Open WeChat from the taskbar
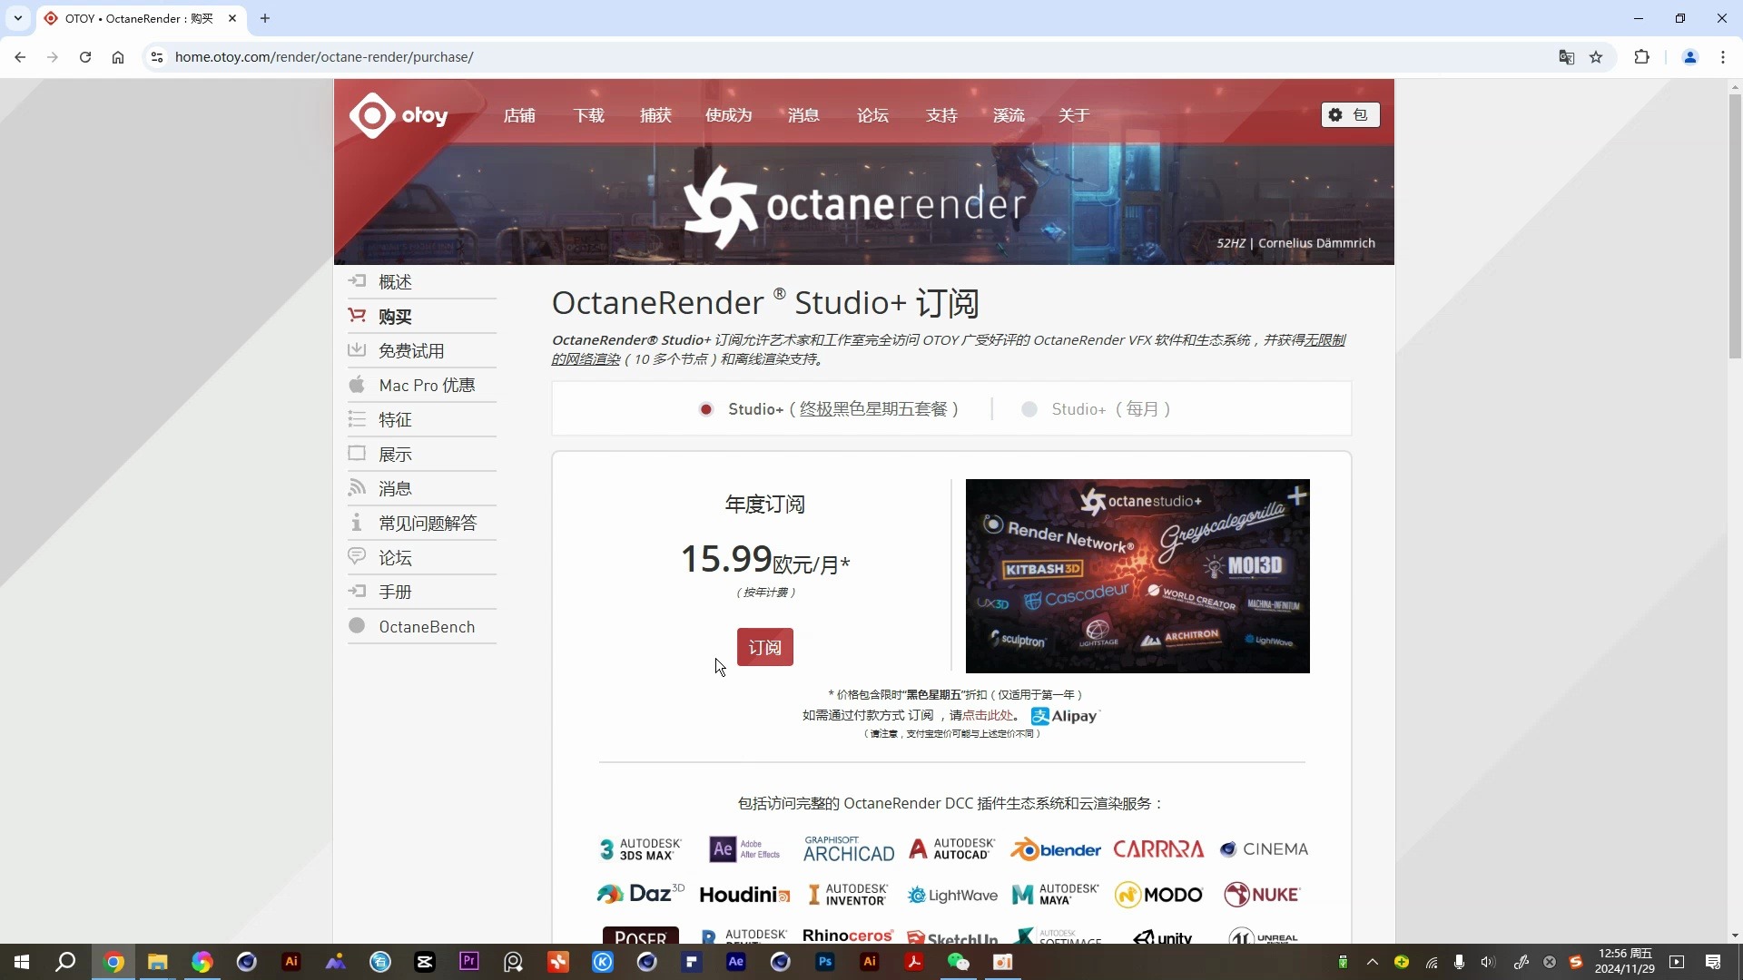 click(x=959, y=962)
